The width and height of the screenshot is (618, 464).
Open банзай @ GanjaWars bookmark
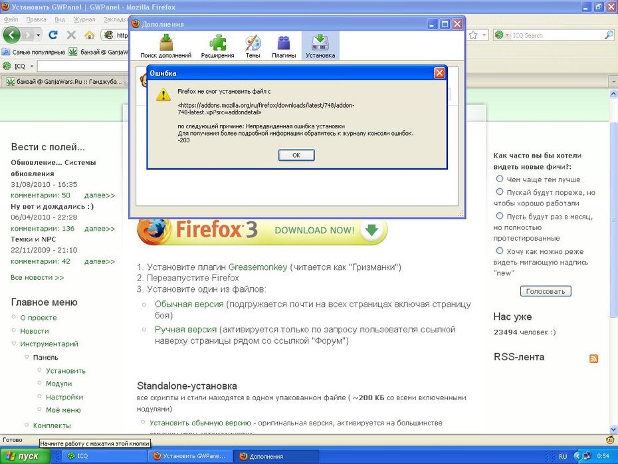(x=99, y=52)
